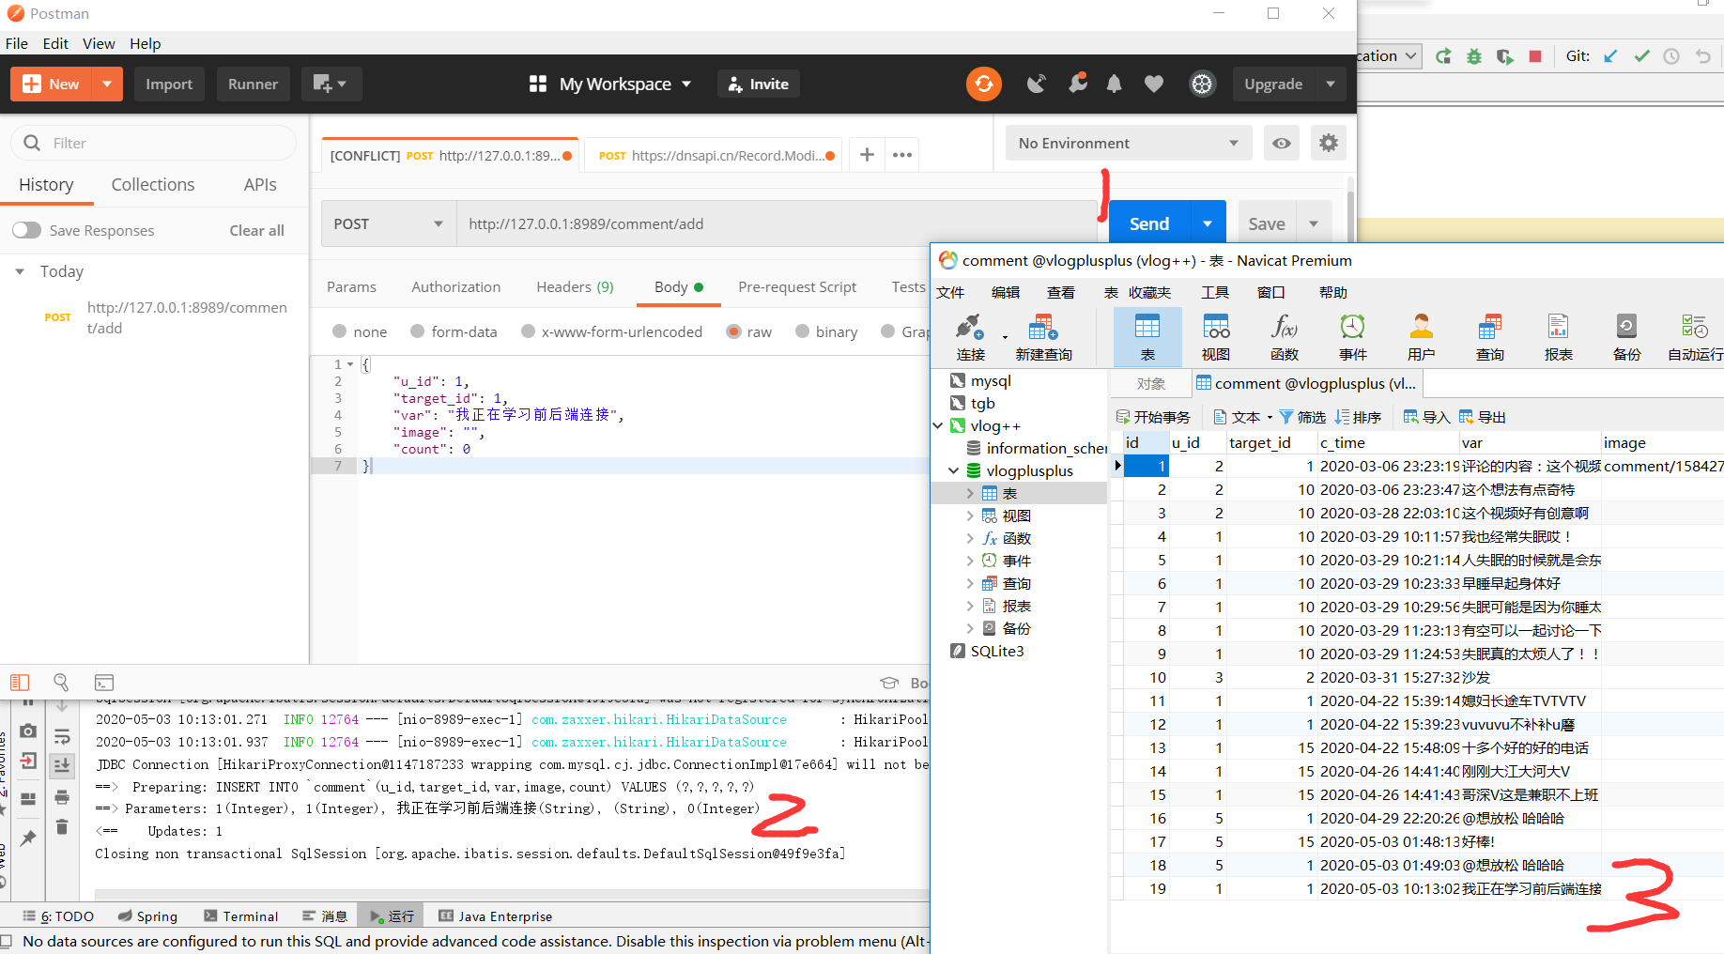1724x954 pixels.
Task: Open the Postman Help menu
Action: 145,43
